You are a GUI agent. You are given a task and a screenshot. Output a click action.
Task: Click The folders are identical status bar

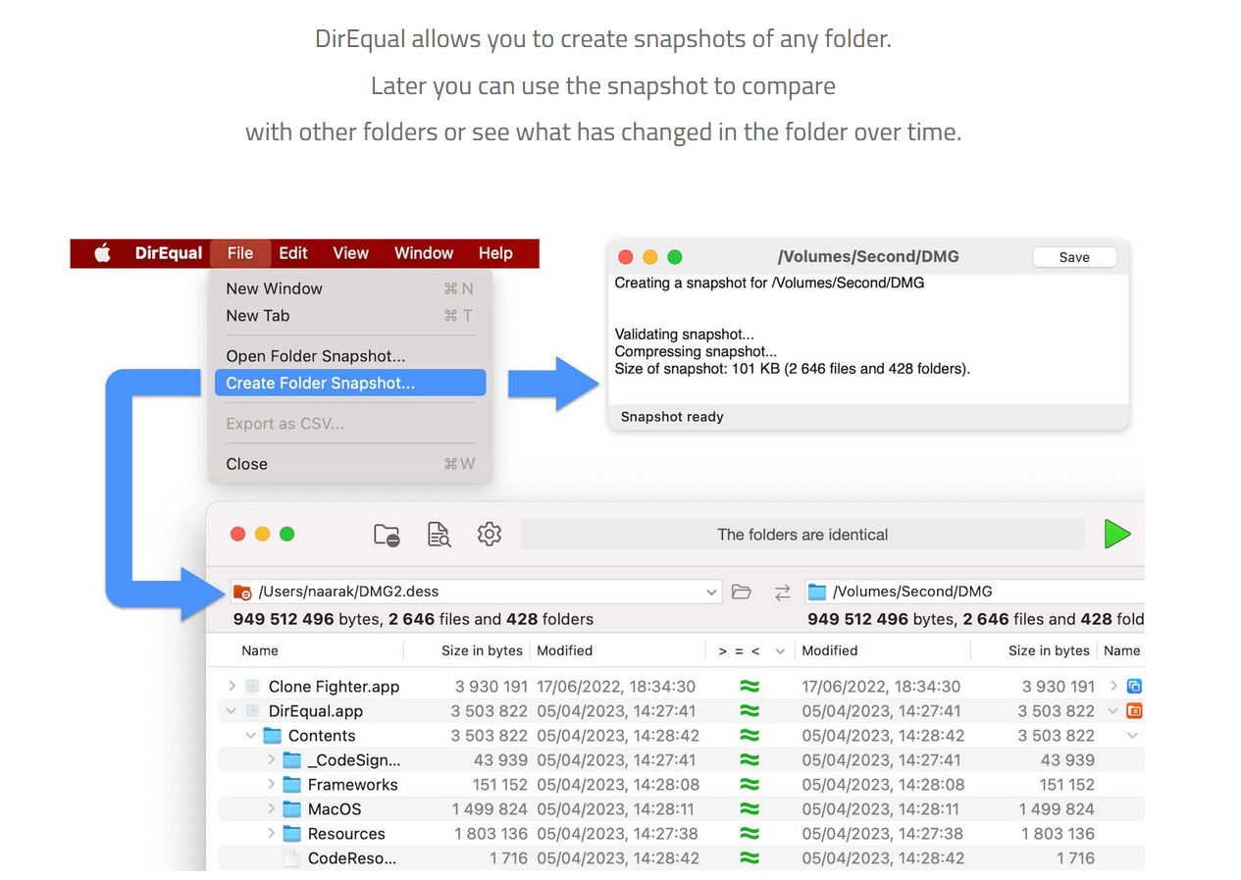pos(802,535)
